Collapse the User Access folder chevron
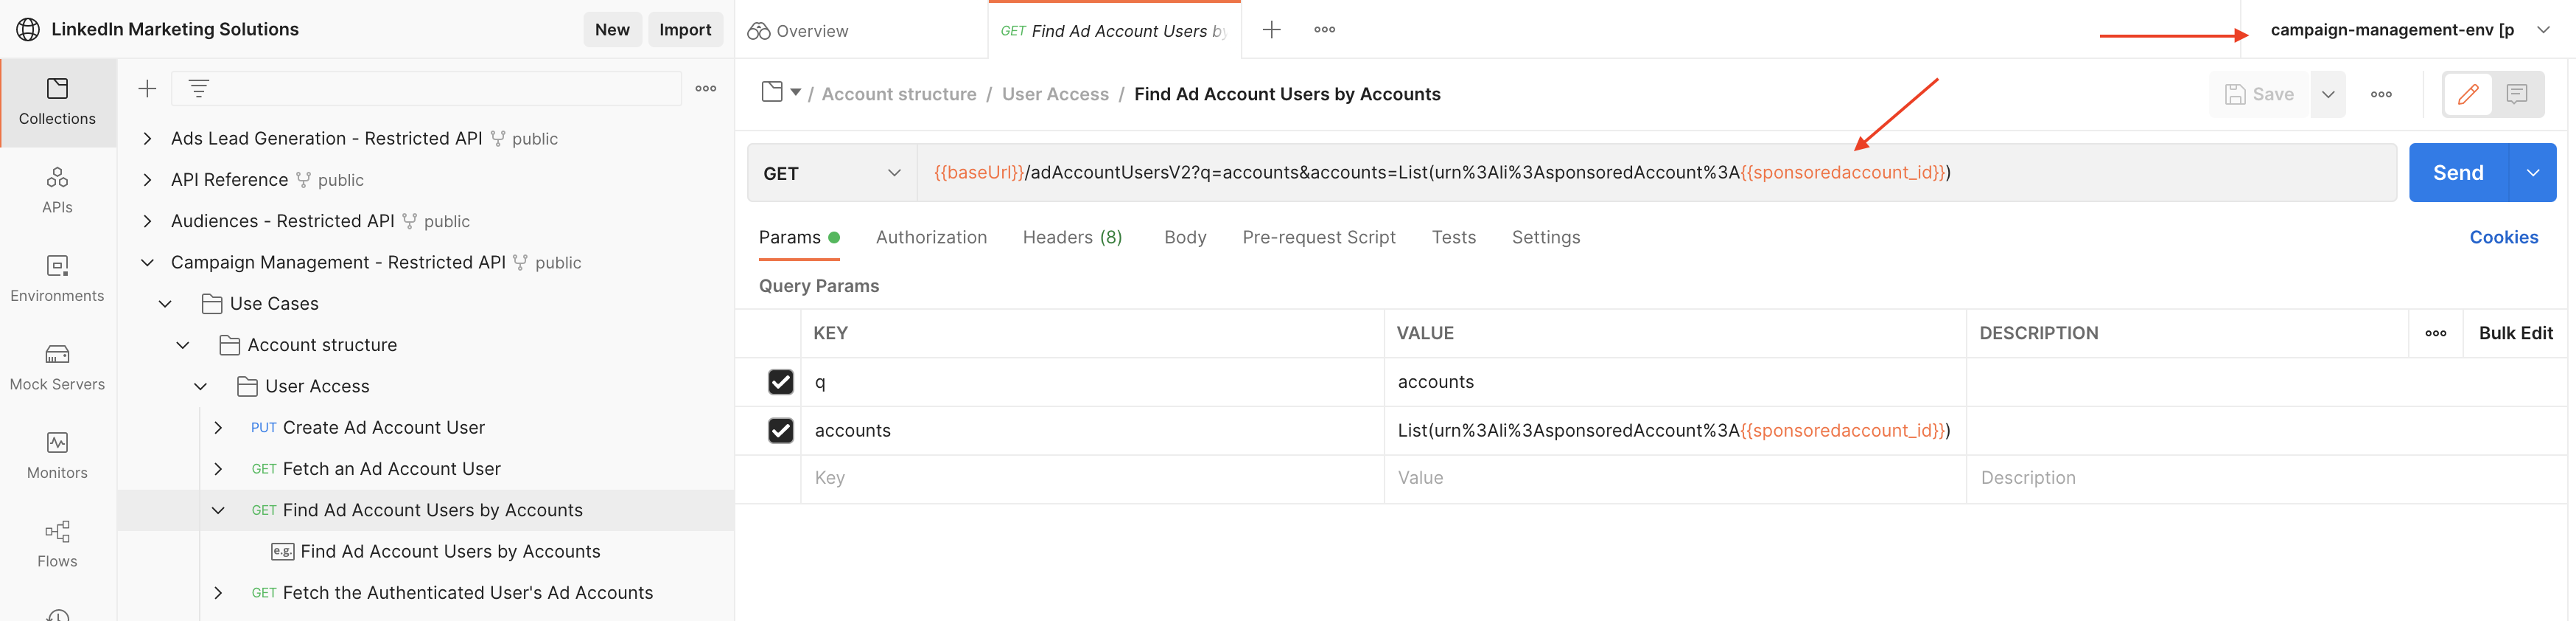Viewport: 2576px width, 621px height. (x=200, y=386)
